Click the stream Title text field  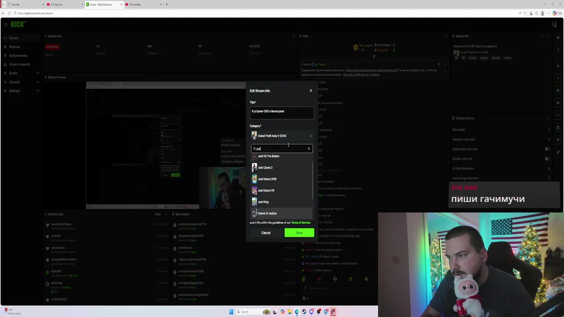282,113
